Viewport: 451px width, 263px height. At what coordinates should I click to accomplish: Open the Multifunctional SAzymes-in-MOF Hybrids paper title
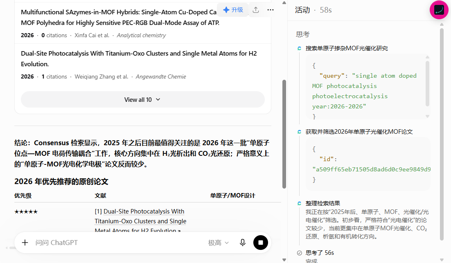[x=120, y=18]
